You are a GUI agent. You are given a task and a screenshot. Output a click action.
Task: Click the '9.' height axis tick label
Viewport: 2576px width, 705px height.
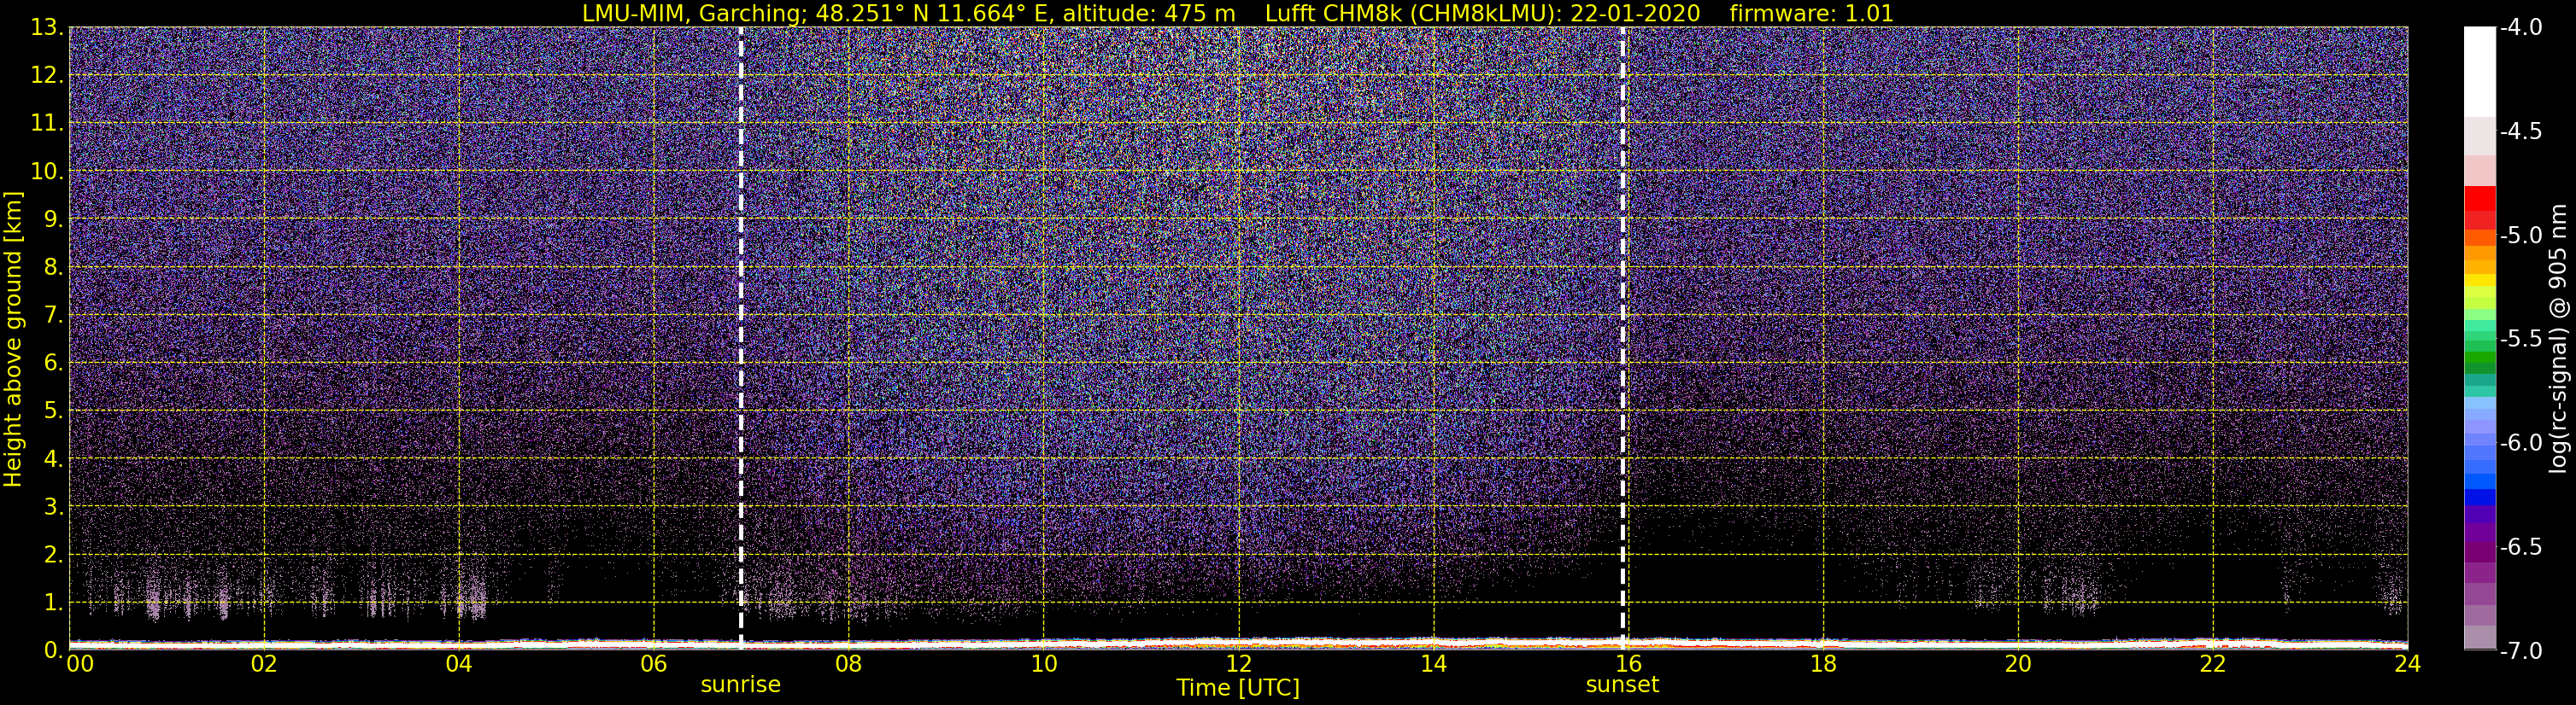(54, 219)
